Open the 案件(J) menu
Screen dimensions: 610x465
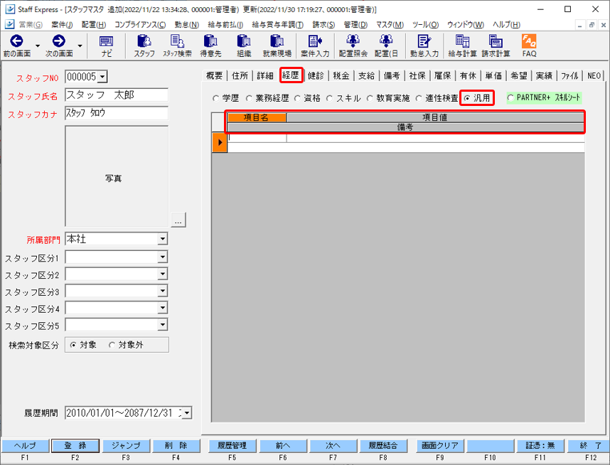coord(62,25)
